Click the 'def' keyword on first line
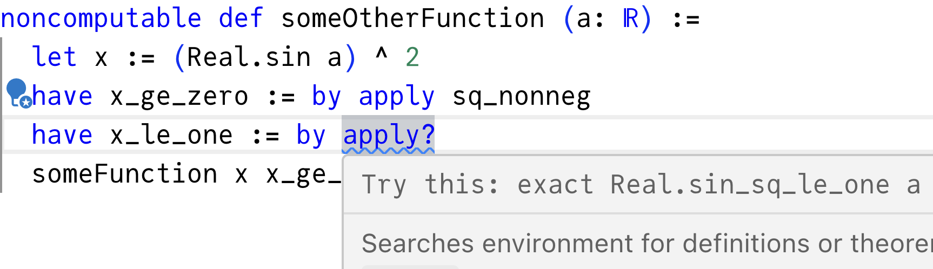The width and height of the screenshot is (933, 269). (241, 18)
